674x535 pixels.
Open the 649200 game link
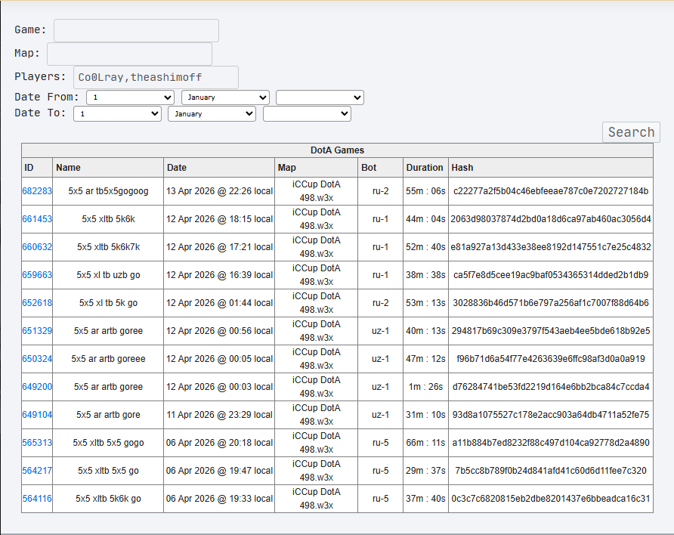pos(37,387)
